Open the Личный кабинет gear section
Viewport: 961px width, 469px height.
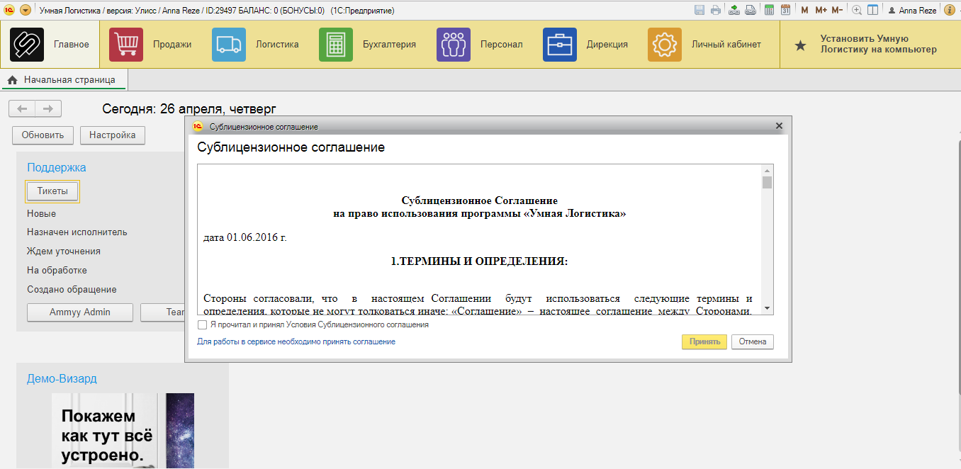click(665, 45)
